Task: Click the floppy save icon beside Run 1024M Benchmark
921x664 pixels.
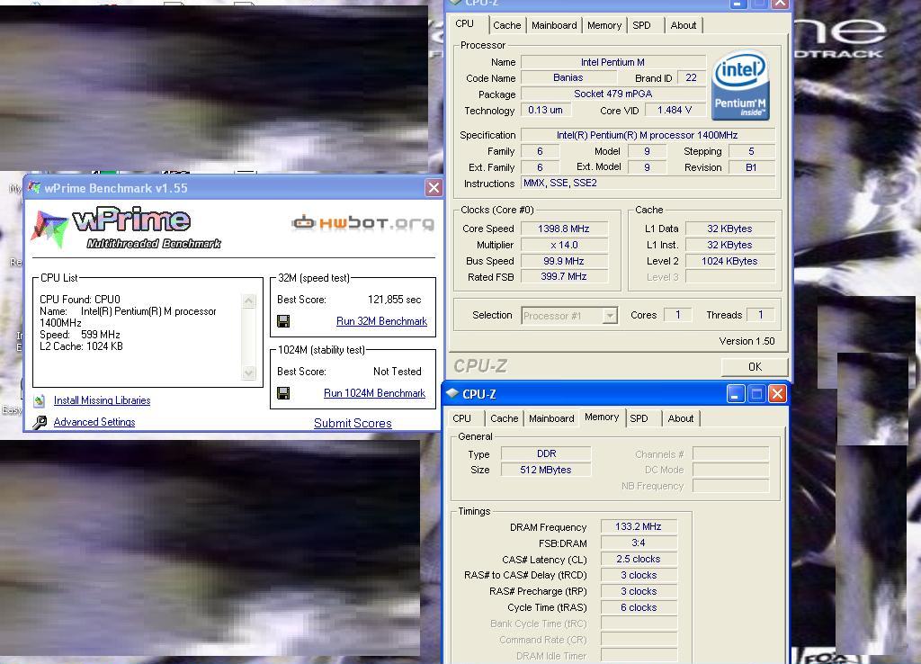Action: pyautogui.click(x=283, y=393)
